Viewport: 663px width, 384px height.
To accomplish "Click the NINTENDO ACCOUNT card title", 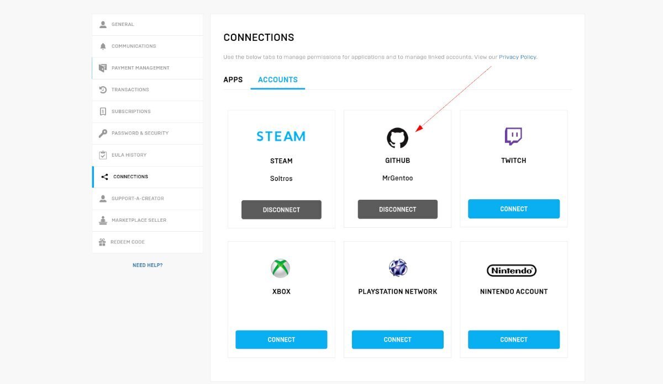I will tap(514, 291).
